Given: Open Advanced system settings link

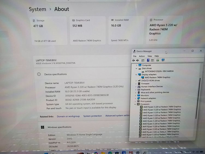Looking at the screenshot, I should pos(117,116).
